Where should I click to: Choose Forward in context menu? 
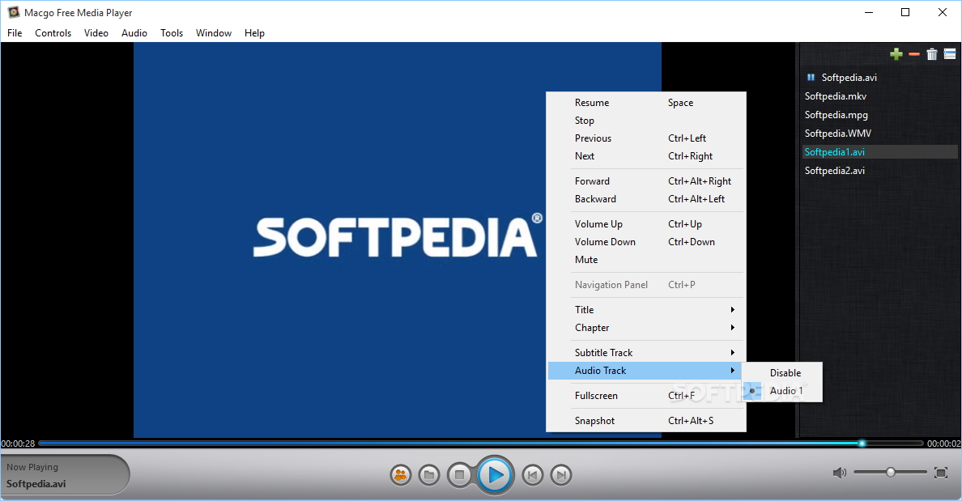pos(646,181)
